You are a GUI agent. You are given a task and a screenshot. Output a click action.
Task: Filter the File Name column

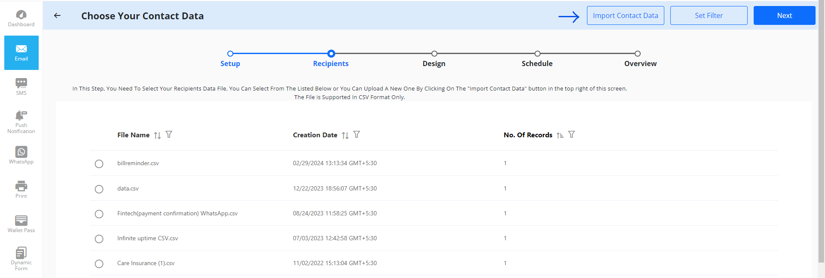click(169, 135)
